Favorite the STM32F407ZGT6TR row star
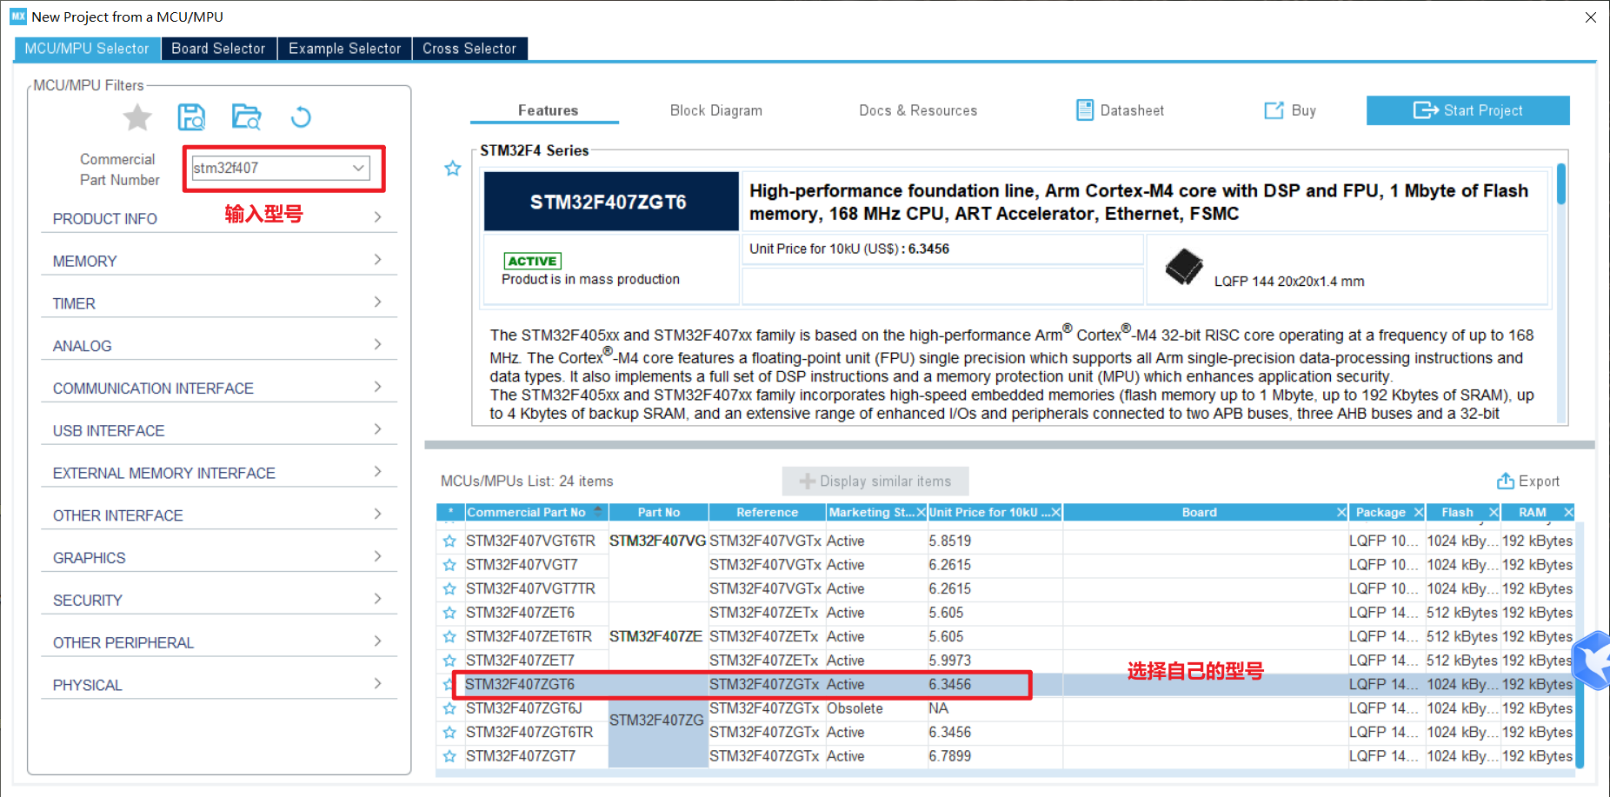 click(x=449, y=733)
